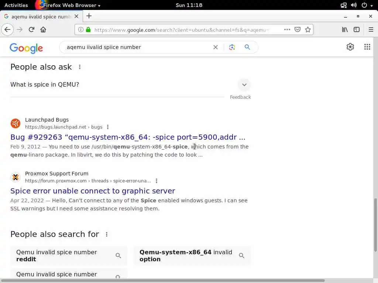Open the Library bookmarks panel
378x283 pixels.
[345, 29]
